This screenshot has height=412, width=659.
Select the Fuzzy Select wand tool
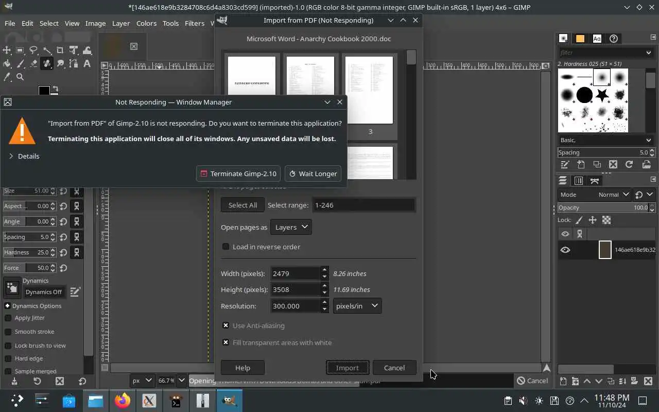click(47, 50)
